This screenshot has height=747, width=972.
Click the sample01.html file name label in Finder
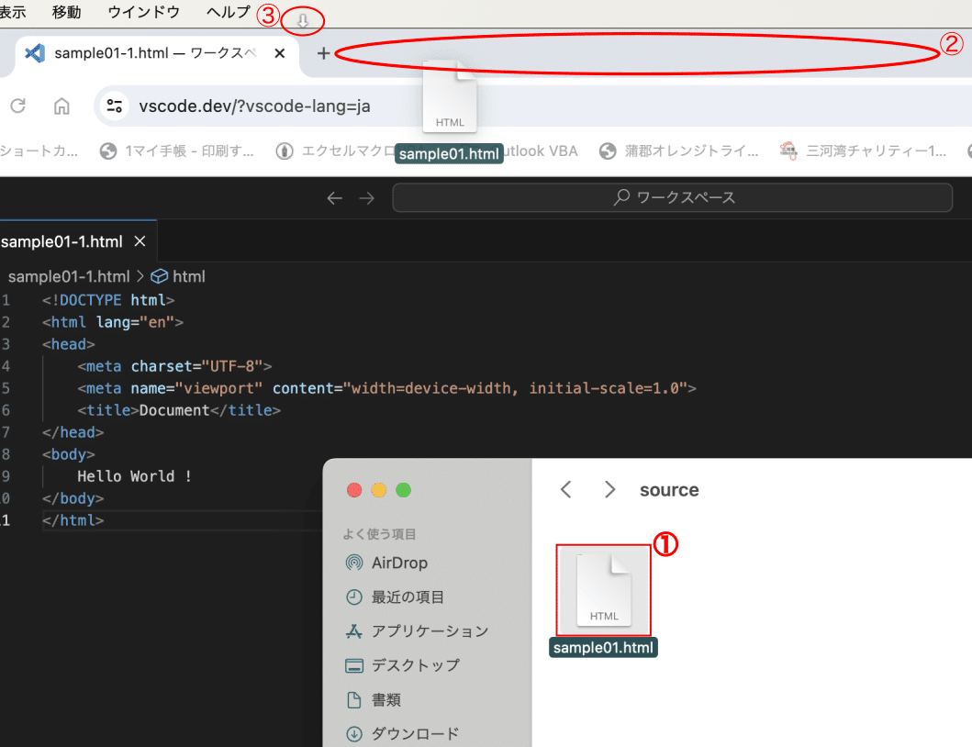click(603, 648)
